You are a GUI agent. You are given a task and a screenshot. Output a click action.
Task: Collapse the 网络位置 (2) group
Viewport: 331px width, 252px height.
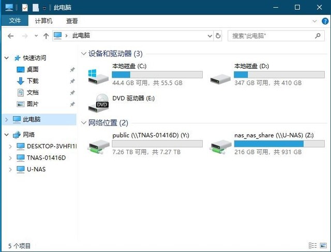(x=84, y=122)
